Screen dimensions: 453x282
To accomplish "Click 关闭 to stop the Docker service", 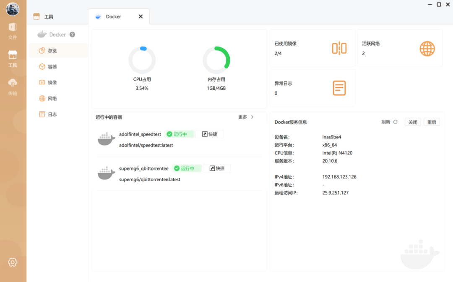I will click(412, 122).
